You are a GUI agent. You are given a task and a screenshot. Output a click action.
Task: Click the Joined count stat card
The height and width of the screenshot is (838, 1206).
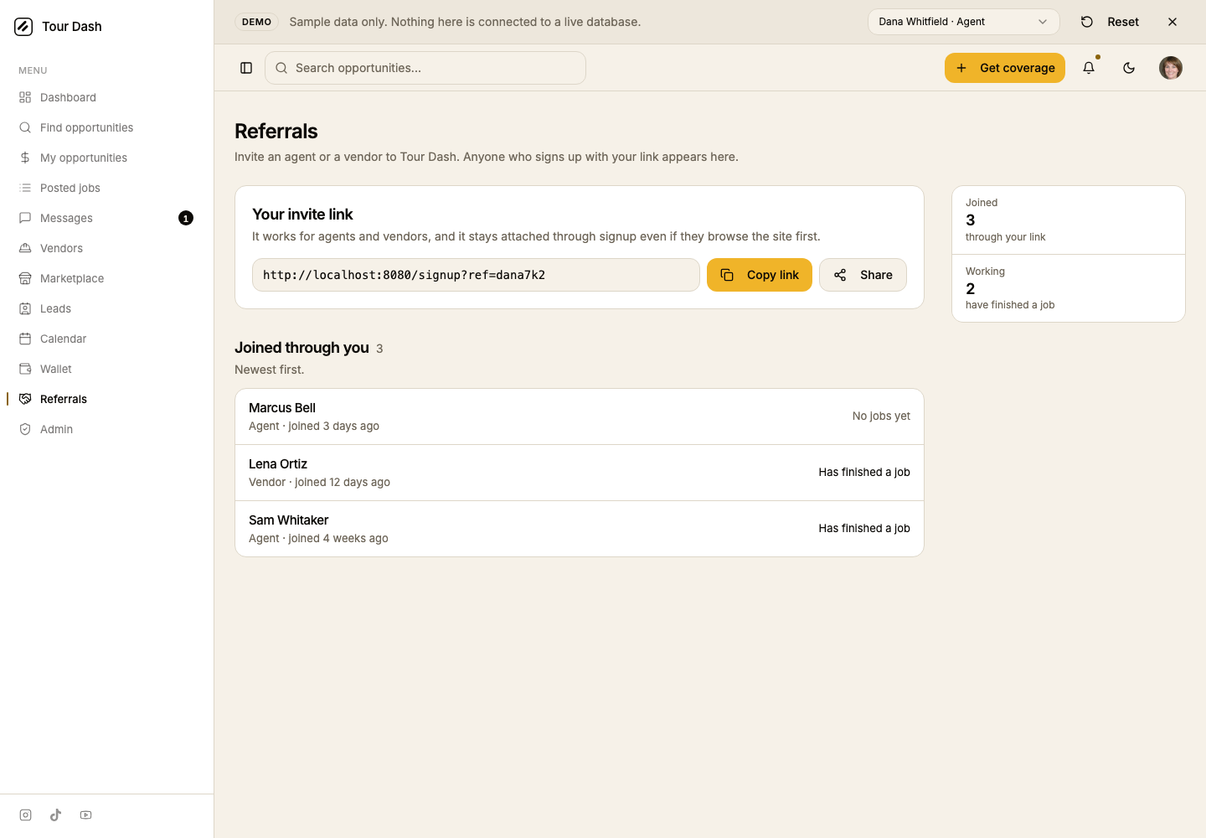tap(1069, 220)
